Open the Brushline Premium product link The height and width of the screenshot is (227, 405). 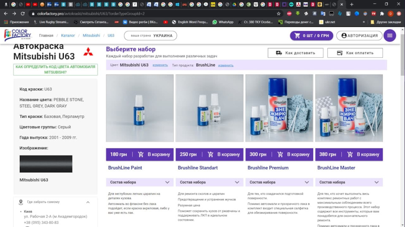[x=268, y=168]
